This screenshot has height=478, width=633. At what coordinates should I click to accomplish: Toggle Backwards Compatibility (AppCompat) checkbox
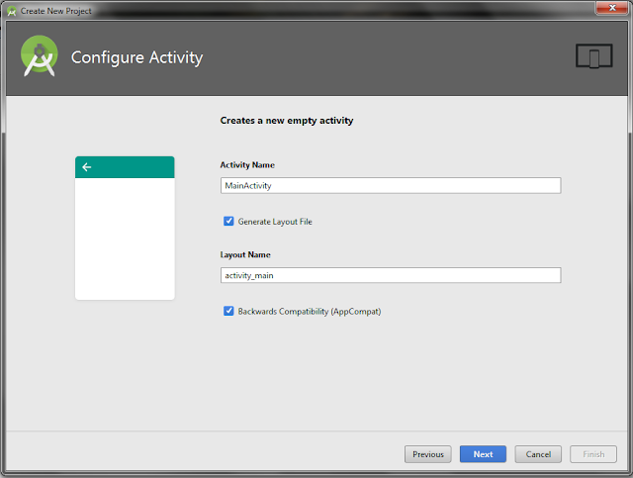coord(228,311)
